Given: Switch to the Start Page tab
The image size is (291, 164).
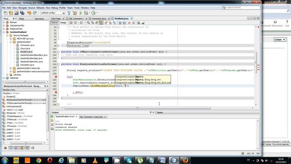Looking at the screenshot, I should 56,19.
